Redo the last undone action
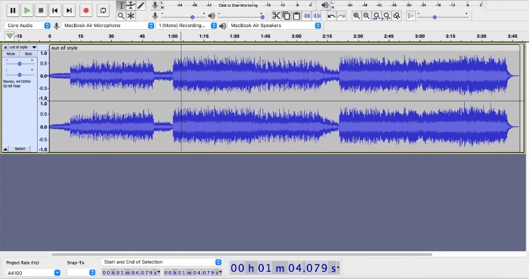 [341, 16]
